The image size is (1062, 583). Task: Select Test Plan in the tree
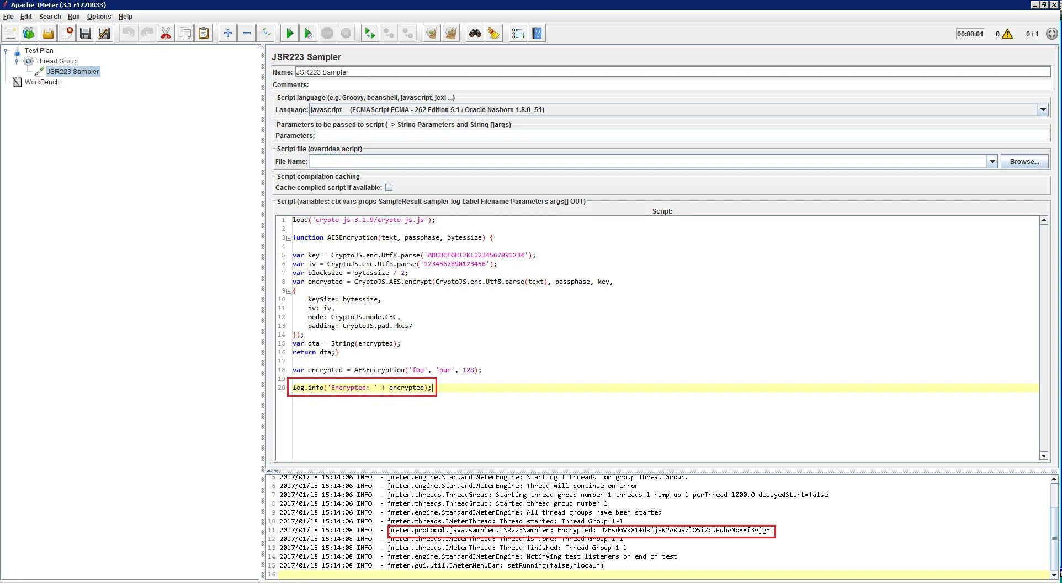click(39, 51)
